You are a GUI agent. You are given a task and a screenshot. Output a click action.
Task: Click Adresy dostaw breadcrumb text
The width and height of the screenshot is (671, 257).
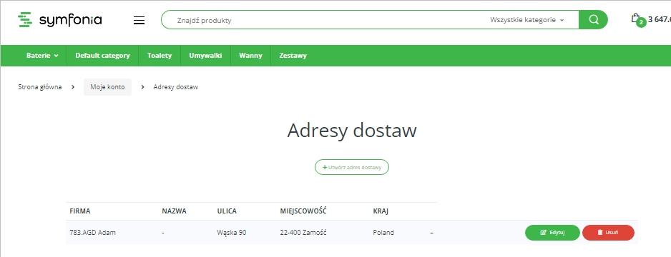(x=176, y=87)
